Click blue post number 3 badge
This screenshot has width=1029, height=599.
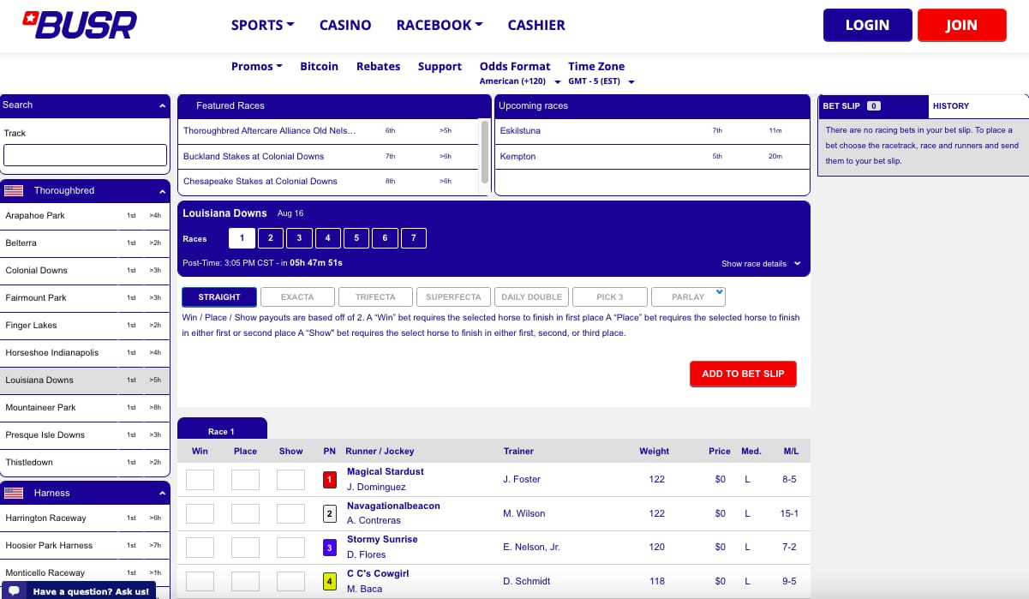pos(330,547)
